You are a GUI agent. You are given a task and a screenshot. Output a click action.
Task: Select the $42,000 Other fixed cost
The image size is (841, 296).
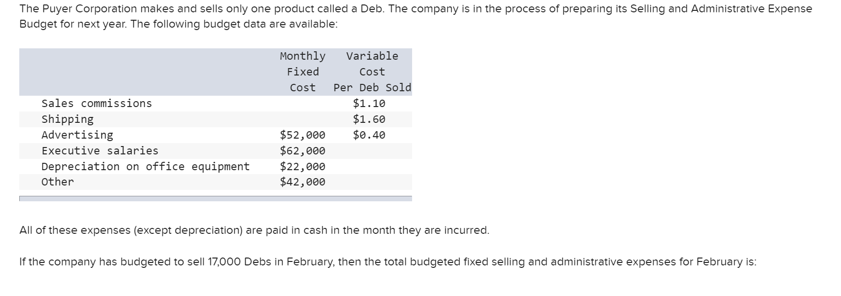302,182
